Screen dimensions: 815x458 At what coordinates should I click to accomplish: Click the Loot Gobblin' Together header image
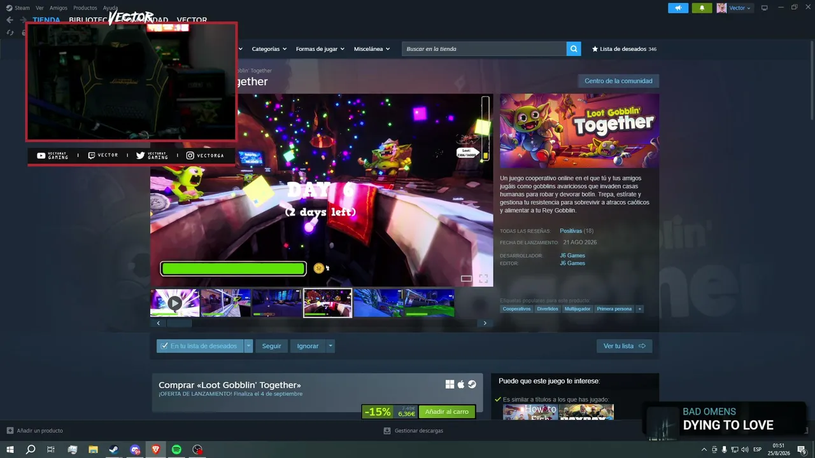tap(579, 131)
